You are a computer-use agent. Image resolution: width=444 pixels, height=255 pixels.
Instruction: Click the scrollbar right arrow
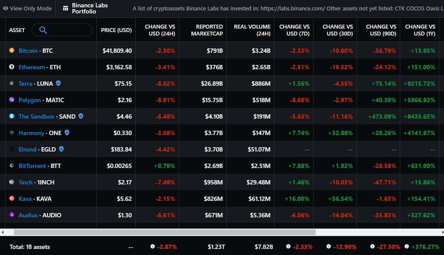point(442,232)
